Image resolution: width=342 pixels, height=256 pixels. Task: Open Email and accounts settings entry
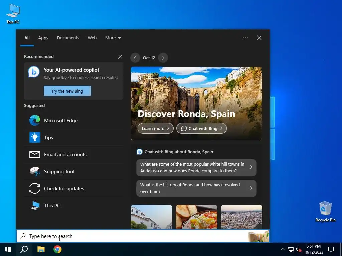click(74, 154)
